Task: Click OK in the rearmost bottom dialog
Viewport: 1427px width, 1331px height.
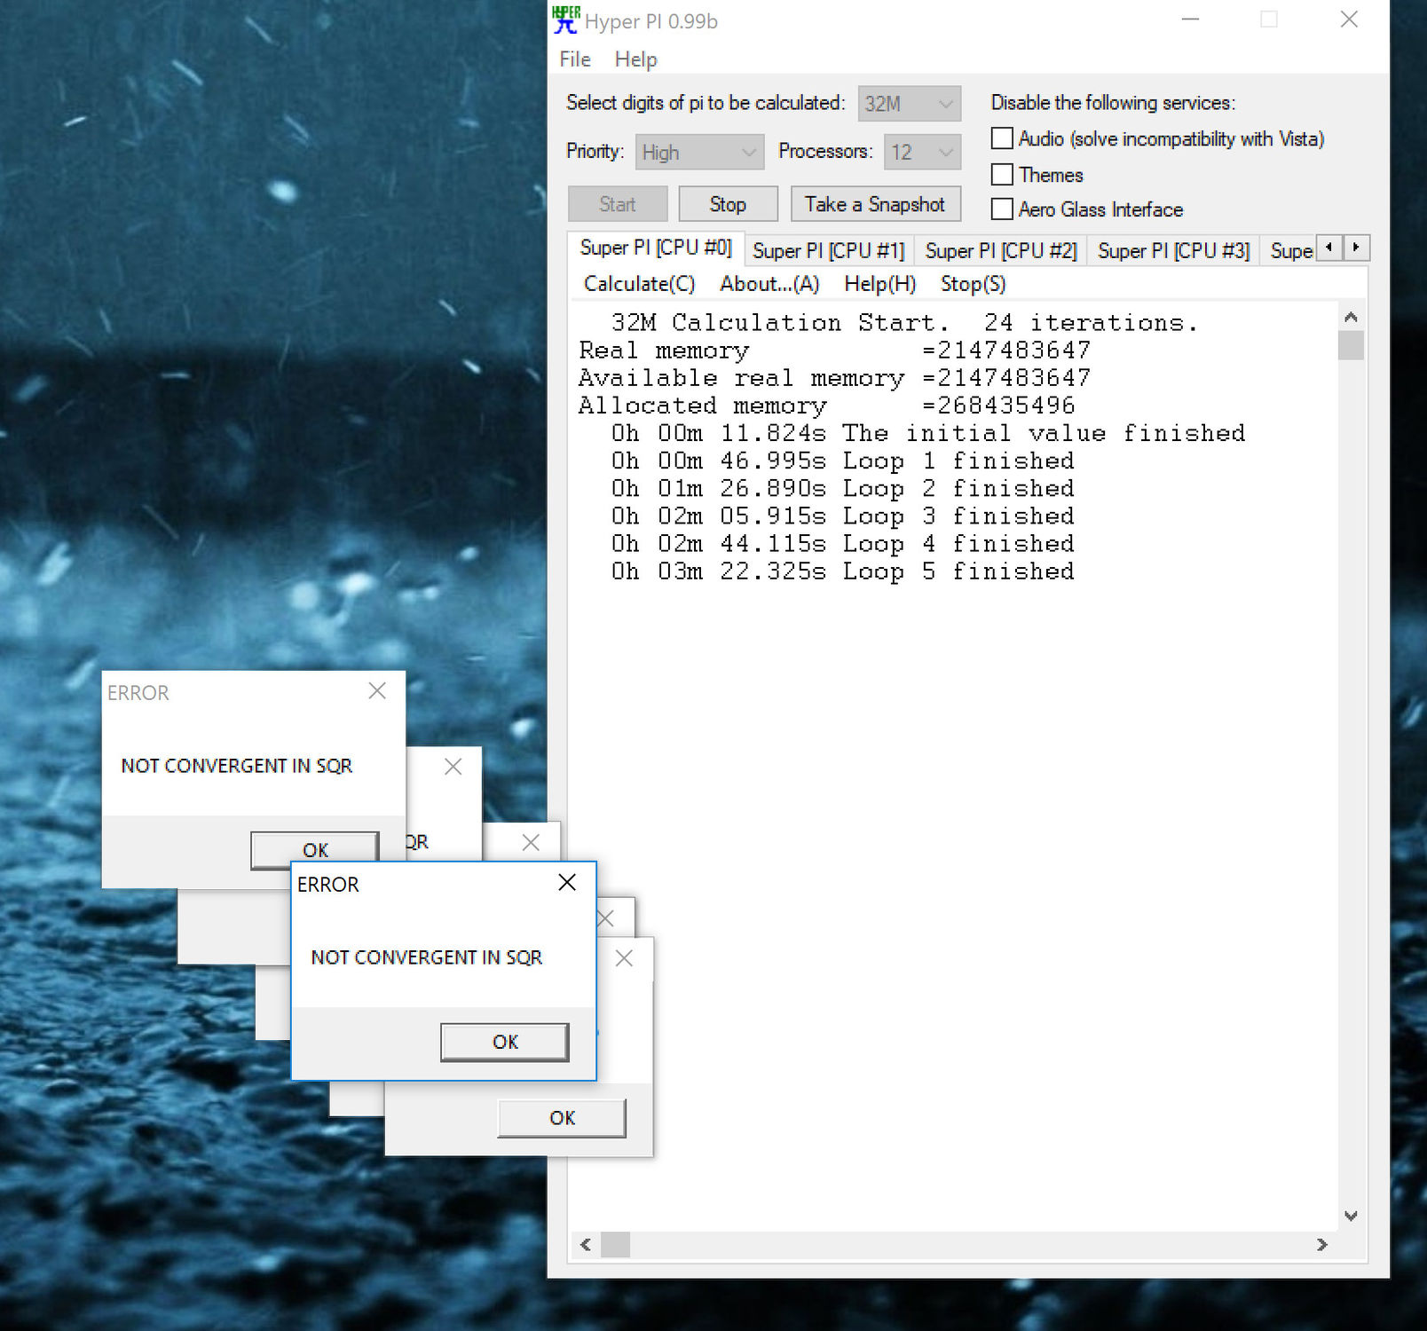Action: (562, 1118)
